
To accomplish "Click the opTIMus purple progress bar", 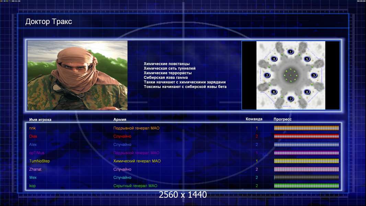I will (x=306, y=153).
